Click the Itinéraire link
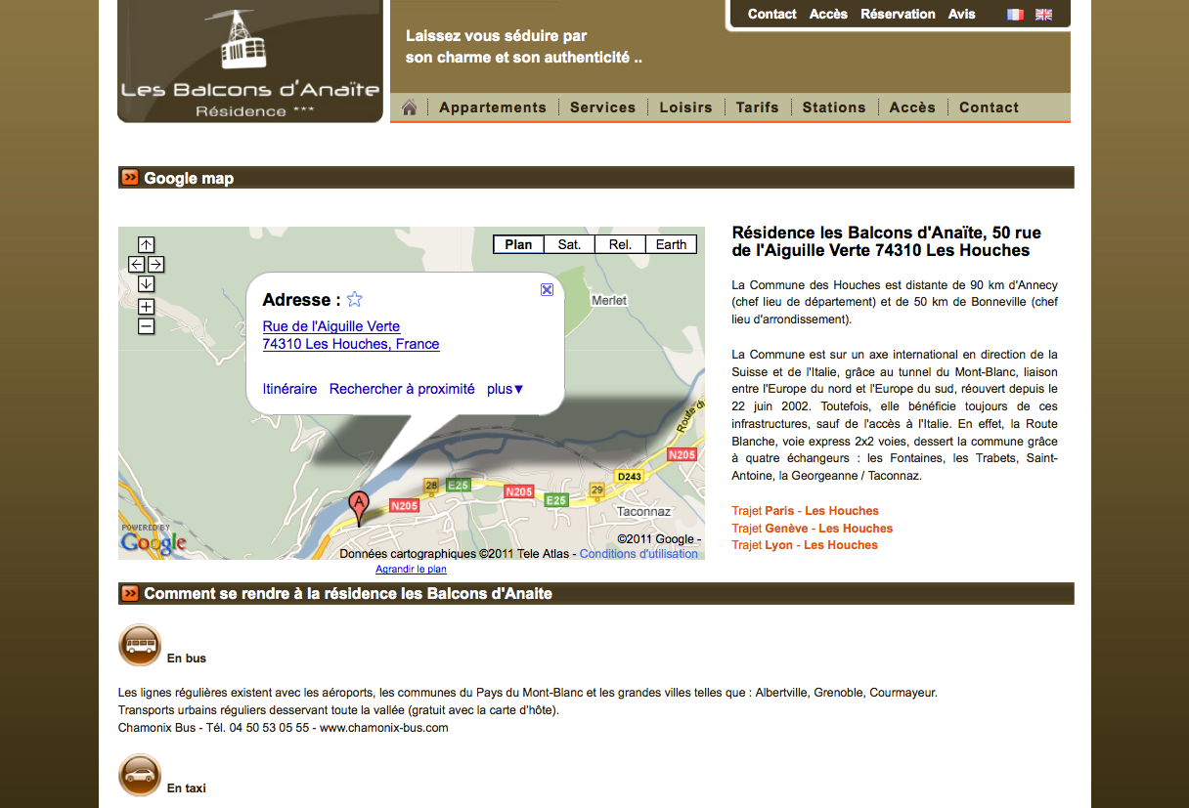This screenshot has height=808, width=1189. [289, 389]
